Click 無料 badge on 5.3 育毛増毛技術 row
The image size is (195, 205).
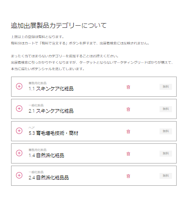coord(166,131)
